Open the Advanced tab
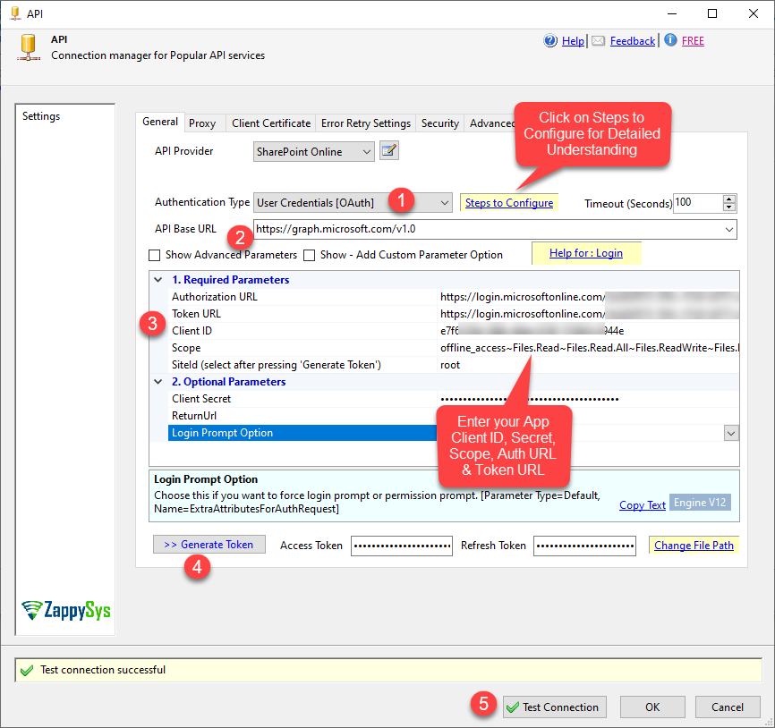Screen dimensions: 775x728 click(491, 123)
